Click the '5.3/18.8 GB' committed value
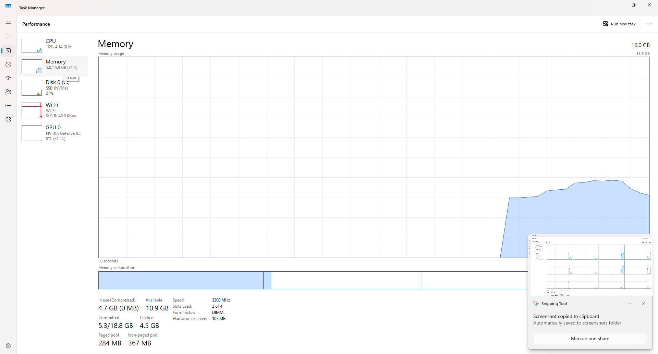The height and width of the screenshot is (354, 658). (x=115, y=326)
